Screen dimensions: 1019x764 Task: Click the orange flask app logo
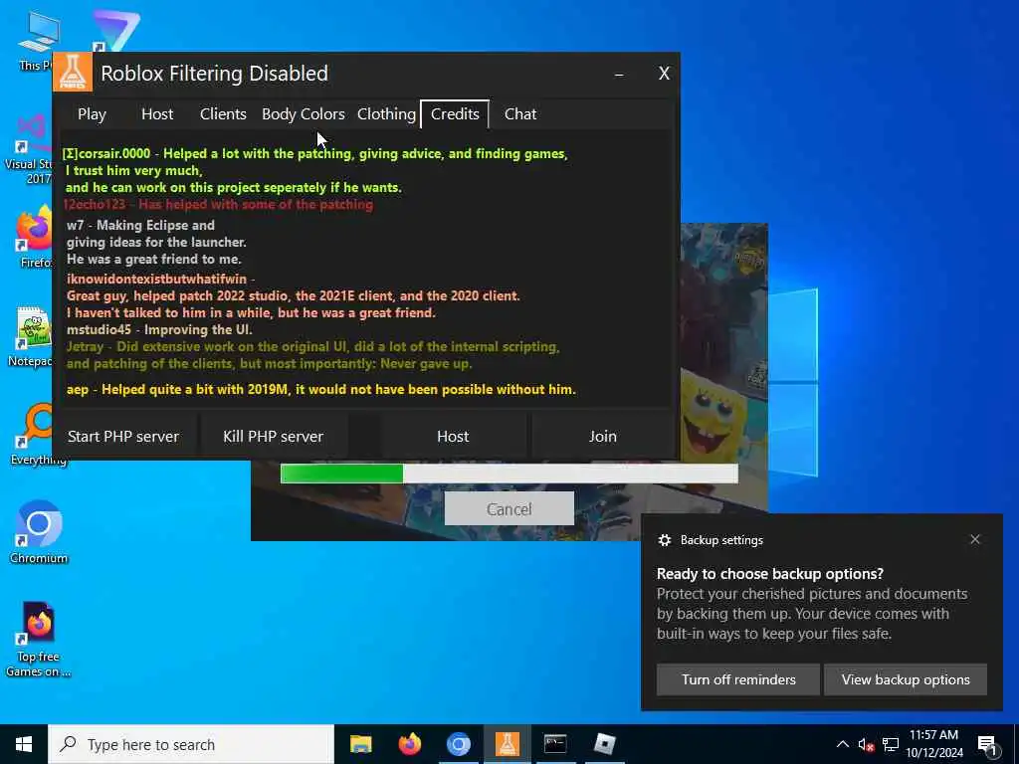[x=72, y=73]
